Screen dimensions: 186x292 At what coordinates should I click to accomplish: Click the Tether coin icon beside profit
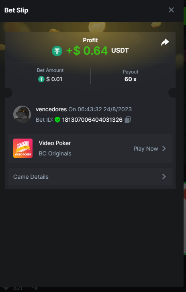coord(57,51)
